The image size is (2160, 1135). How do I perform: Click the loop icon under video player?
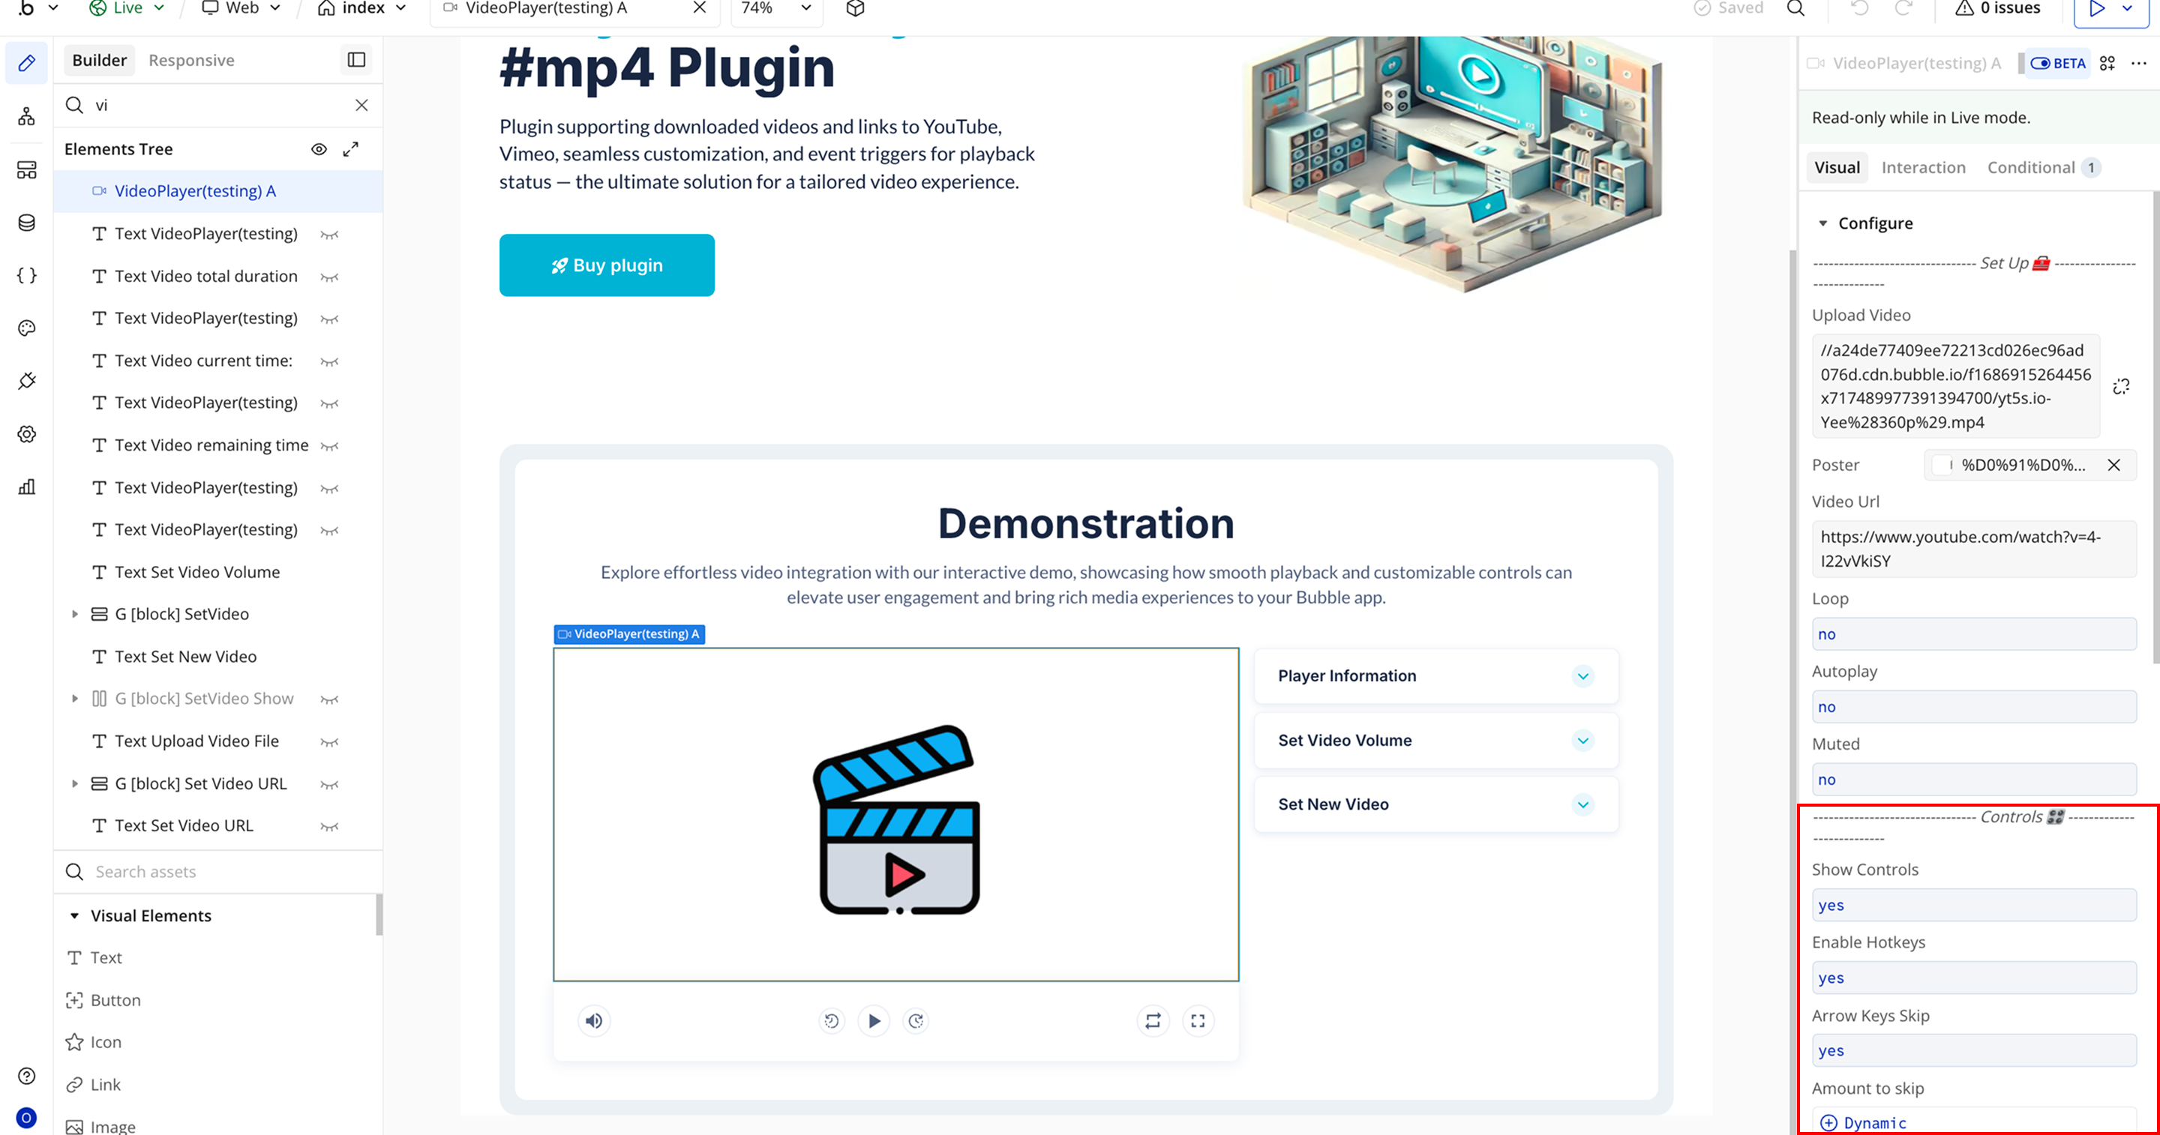click(x=1153, y=1020)
